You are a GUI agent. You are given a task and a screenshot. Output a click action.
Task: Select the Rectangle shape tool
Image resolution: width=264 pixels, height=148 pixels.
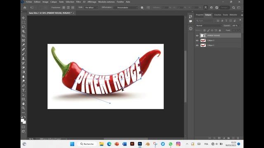pos(24,99)
